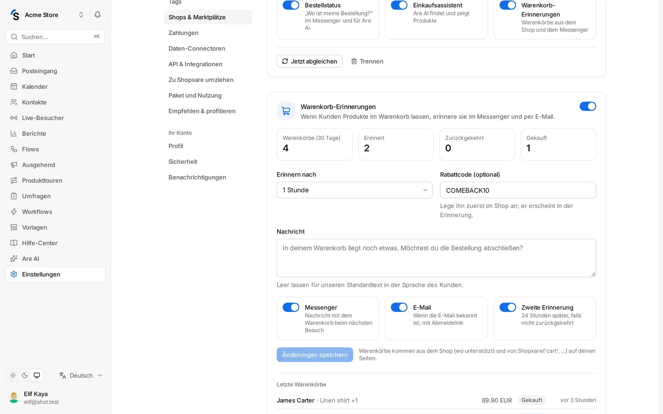Click Rabattcode field with COMEBACK10
The image size is (663, 414).
coord(518,190)
